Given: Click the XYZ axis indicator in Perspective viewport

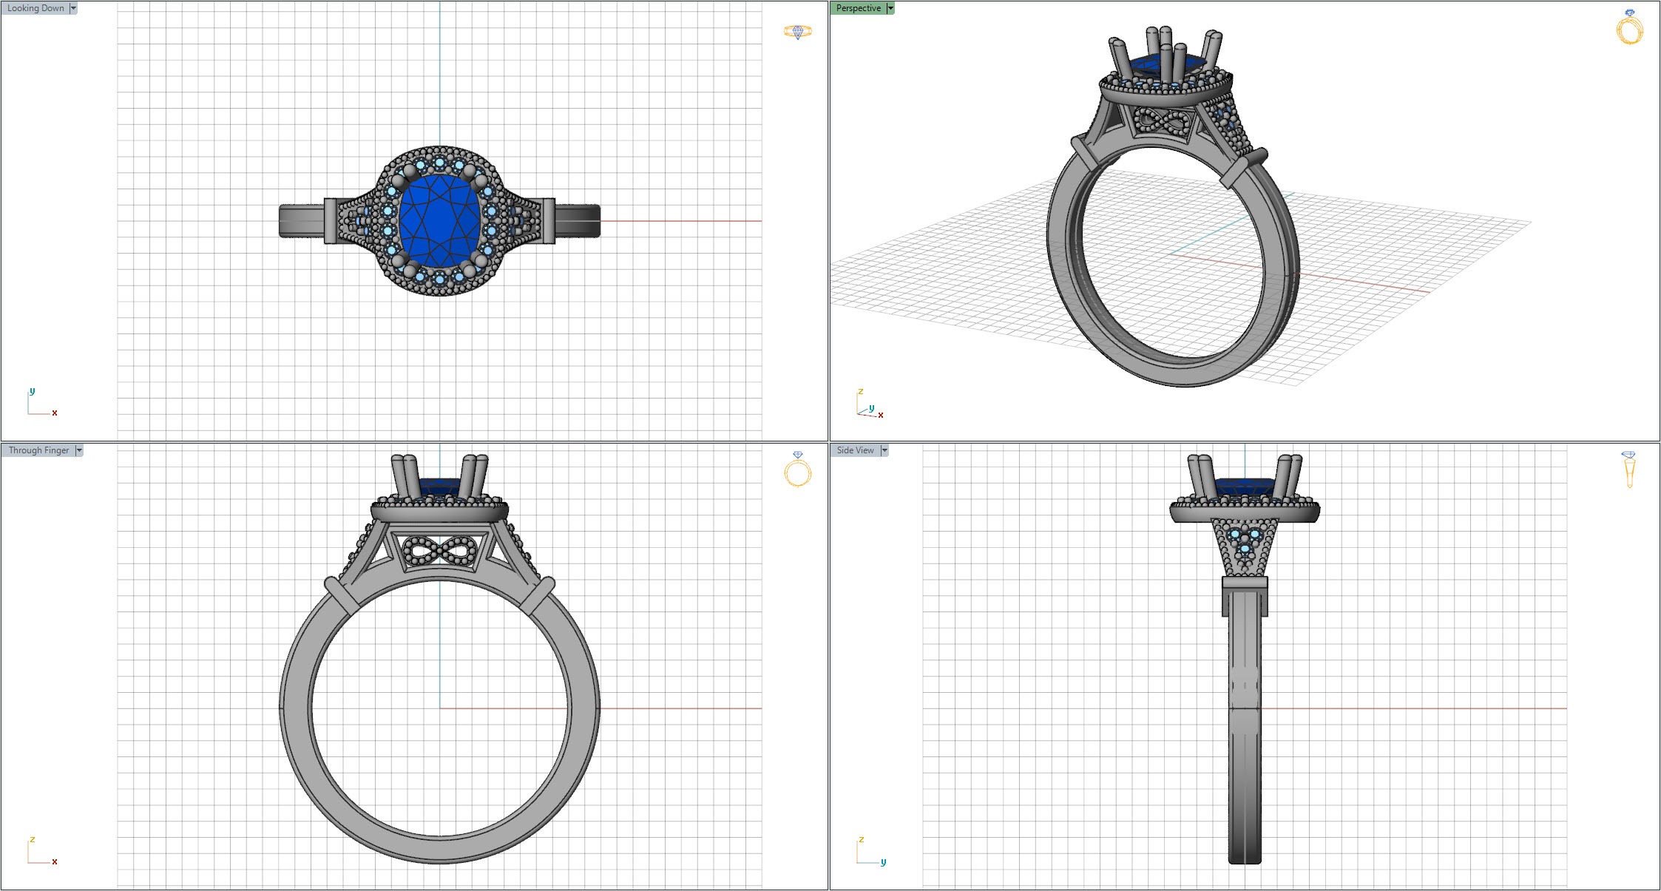Looking at the screenshot, I should coord(870,404).
